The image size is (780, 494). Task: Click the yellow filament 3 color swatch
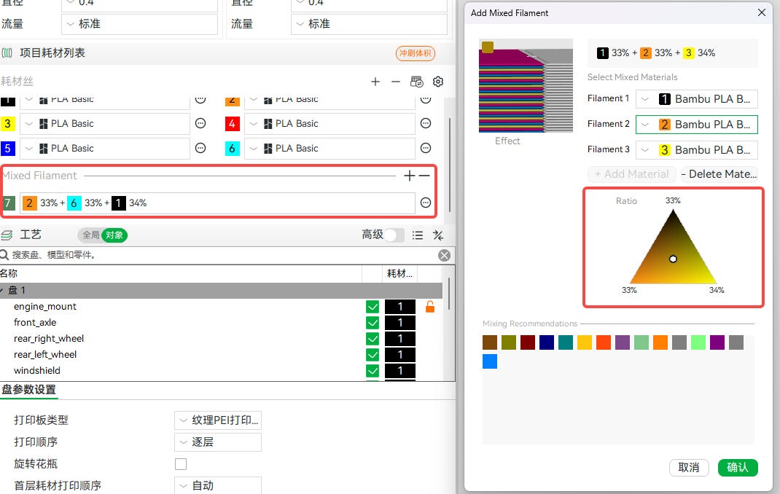(x=7, y=123)
